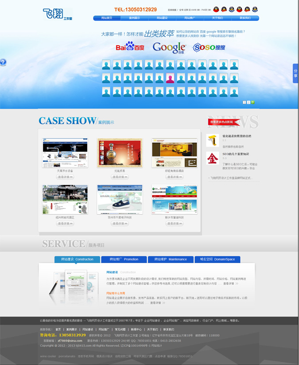
Task: Click the 网站统计 footer link
Action: (156, 346)
